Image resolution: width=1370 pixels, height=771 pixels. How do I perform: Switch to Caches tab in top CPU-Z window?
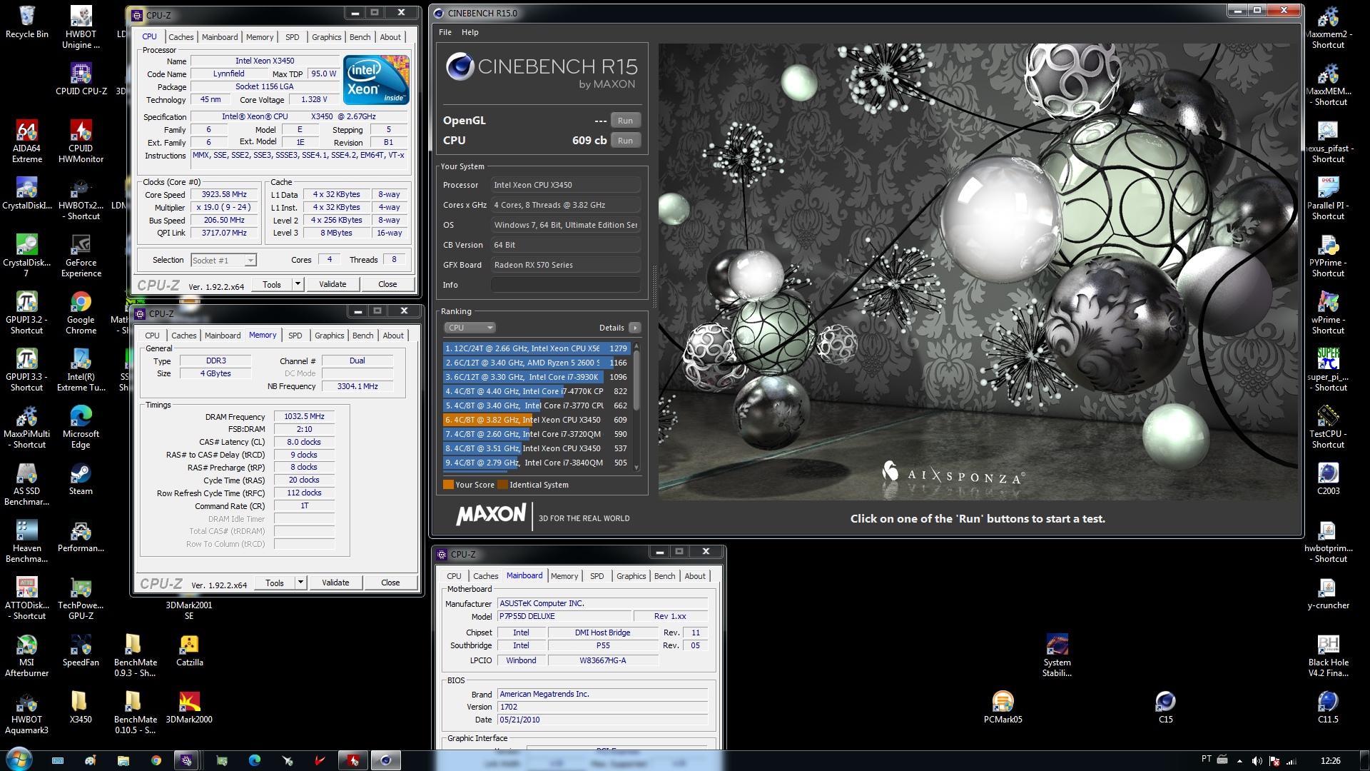click(181, 37)
